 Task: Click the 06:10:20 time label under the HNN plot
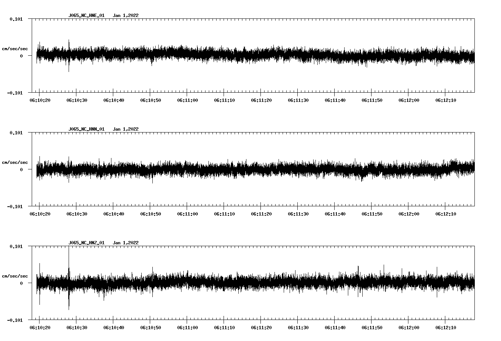click(40, 214)
